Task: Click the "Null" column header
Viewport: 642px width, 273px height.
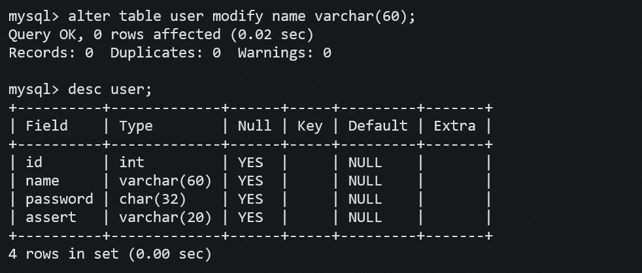Action: point(254,126)
